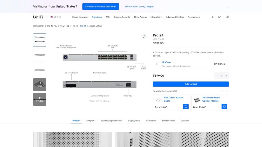Screen dimensions: 262x147
Task: Go to Professional breadcrumb
Action: (38, 26)
